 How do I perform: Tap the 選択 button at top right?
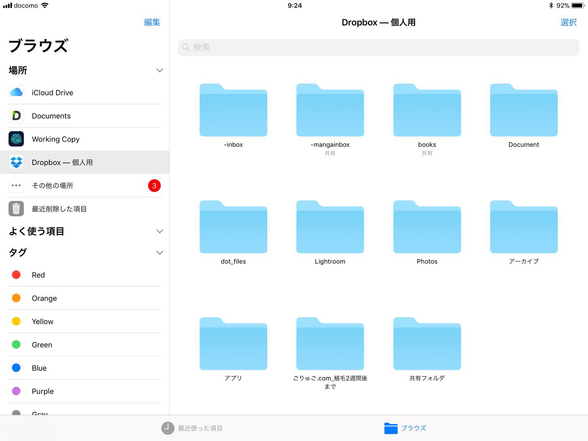click(x=568, y=22)
